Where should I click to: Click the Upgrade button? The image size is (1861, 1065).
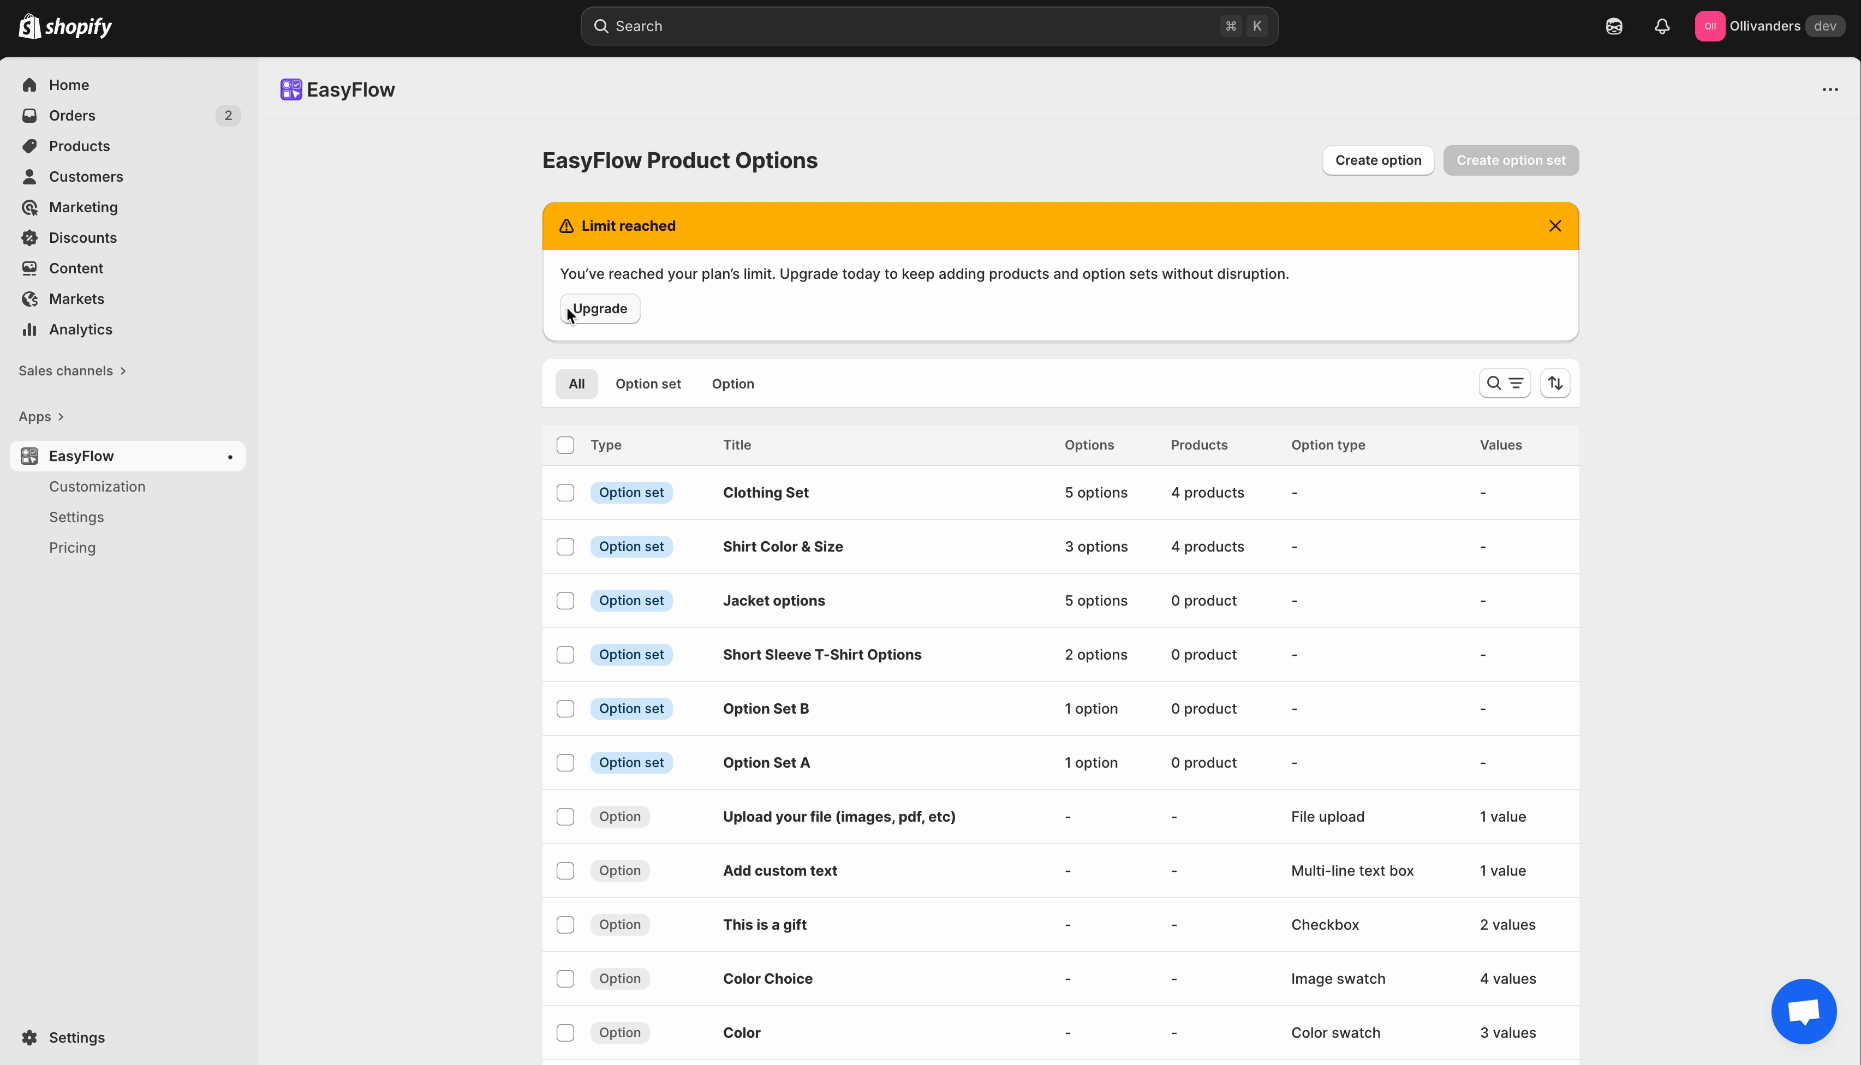[600, 309]
